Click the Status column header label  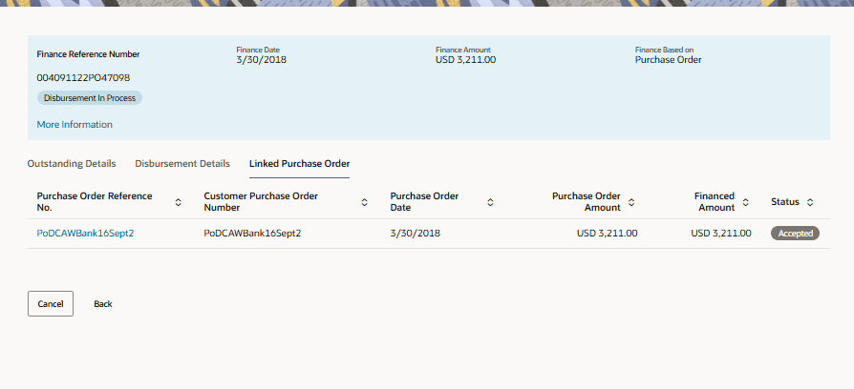click(785, 202)
